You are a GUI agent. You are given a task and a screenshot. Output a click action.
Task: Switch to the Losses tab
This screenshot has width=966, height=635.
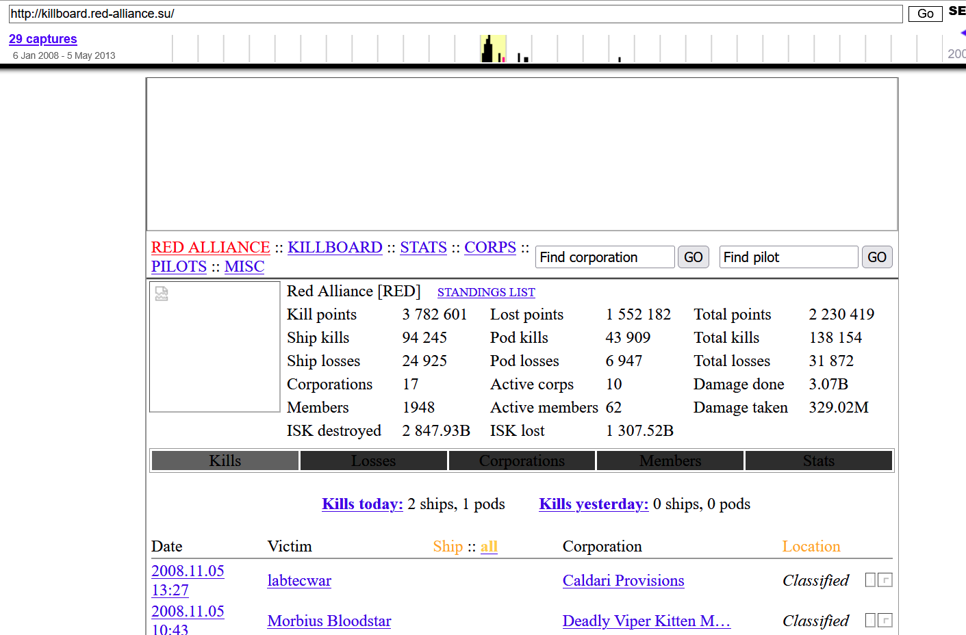[374, 461]
